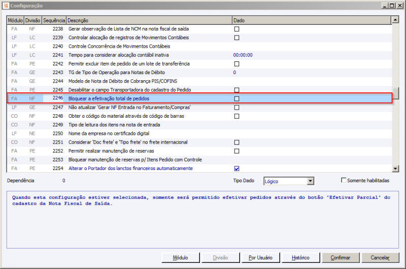
Task: Toggle checkbox for sequence 2238 NCM observation
Action: tap(236, 29)
